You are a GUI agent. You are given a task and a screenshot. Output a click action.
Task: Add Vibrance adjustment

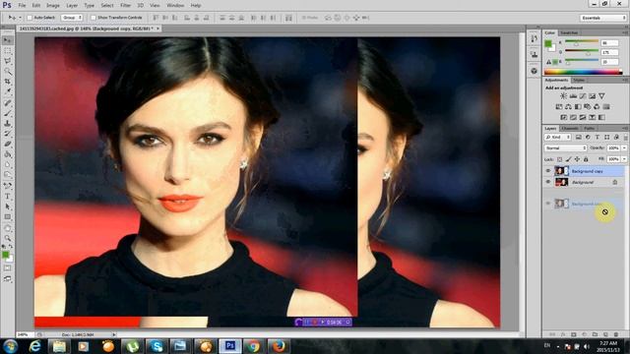(x=601, y=96)
